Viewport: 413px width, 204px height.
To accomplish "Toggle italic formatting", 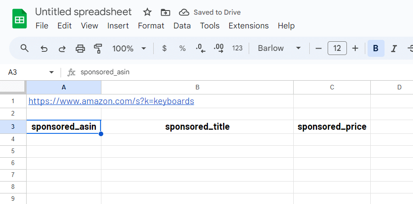I will (393, 48).
